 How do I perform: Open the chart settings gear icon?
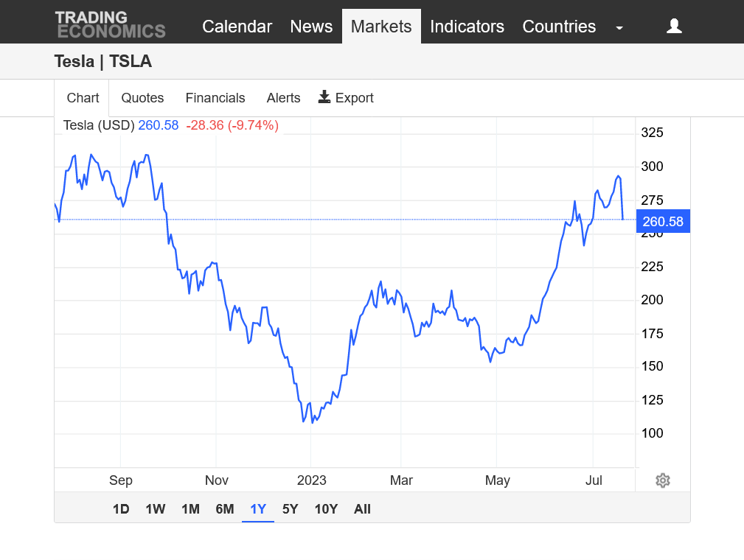point(663,480)
